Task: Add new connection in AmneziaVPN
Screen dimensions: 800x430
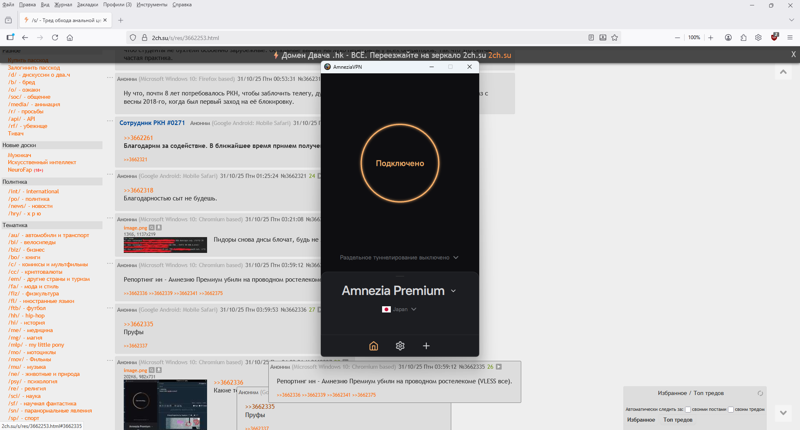Action: coord(426,346)
